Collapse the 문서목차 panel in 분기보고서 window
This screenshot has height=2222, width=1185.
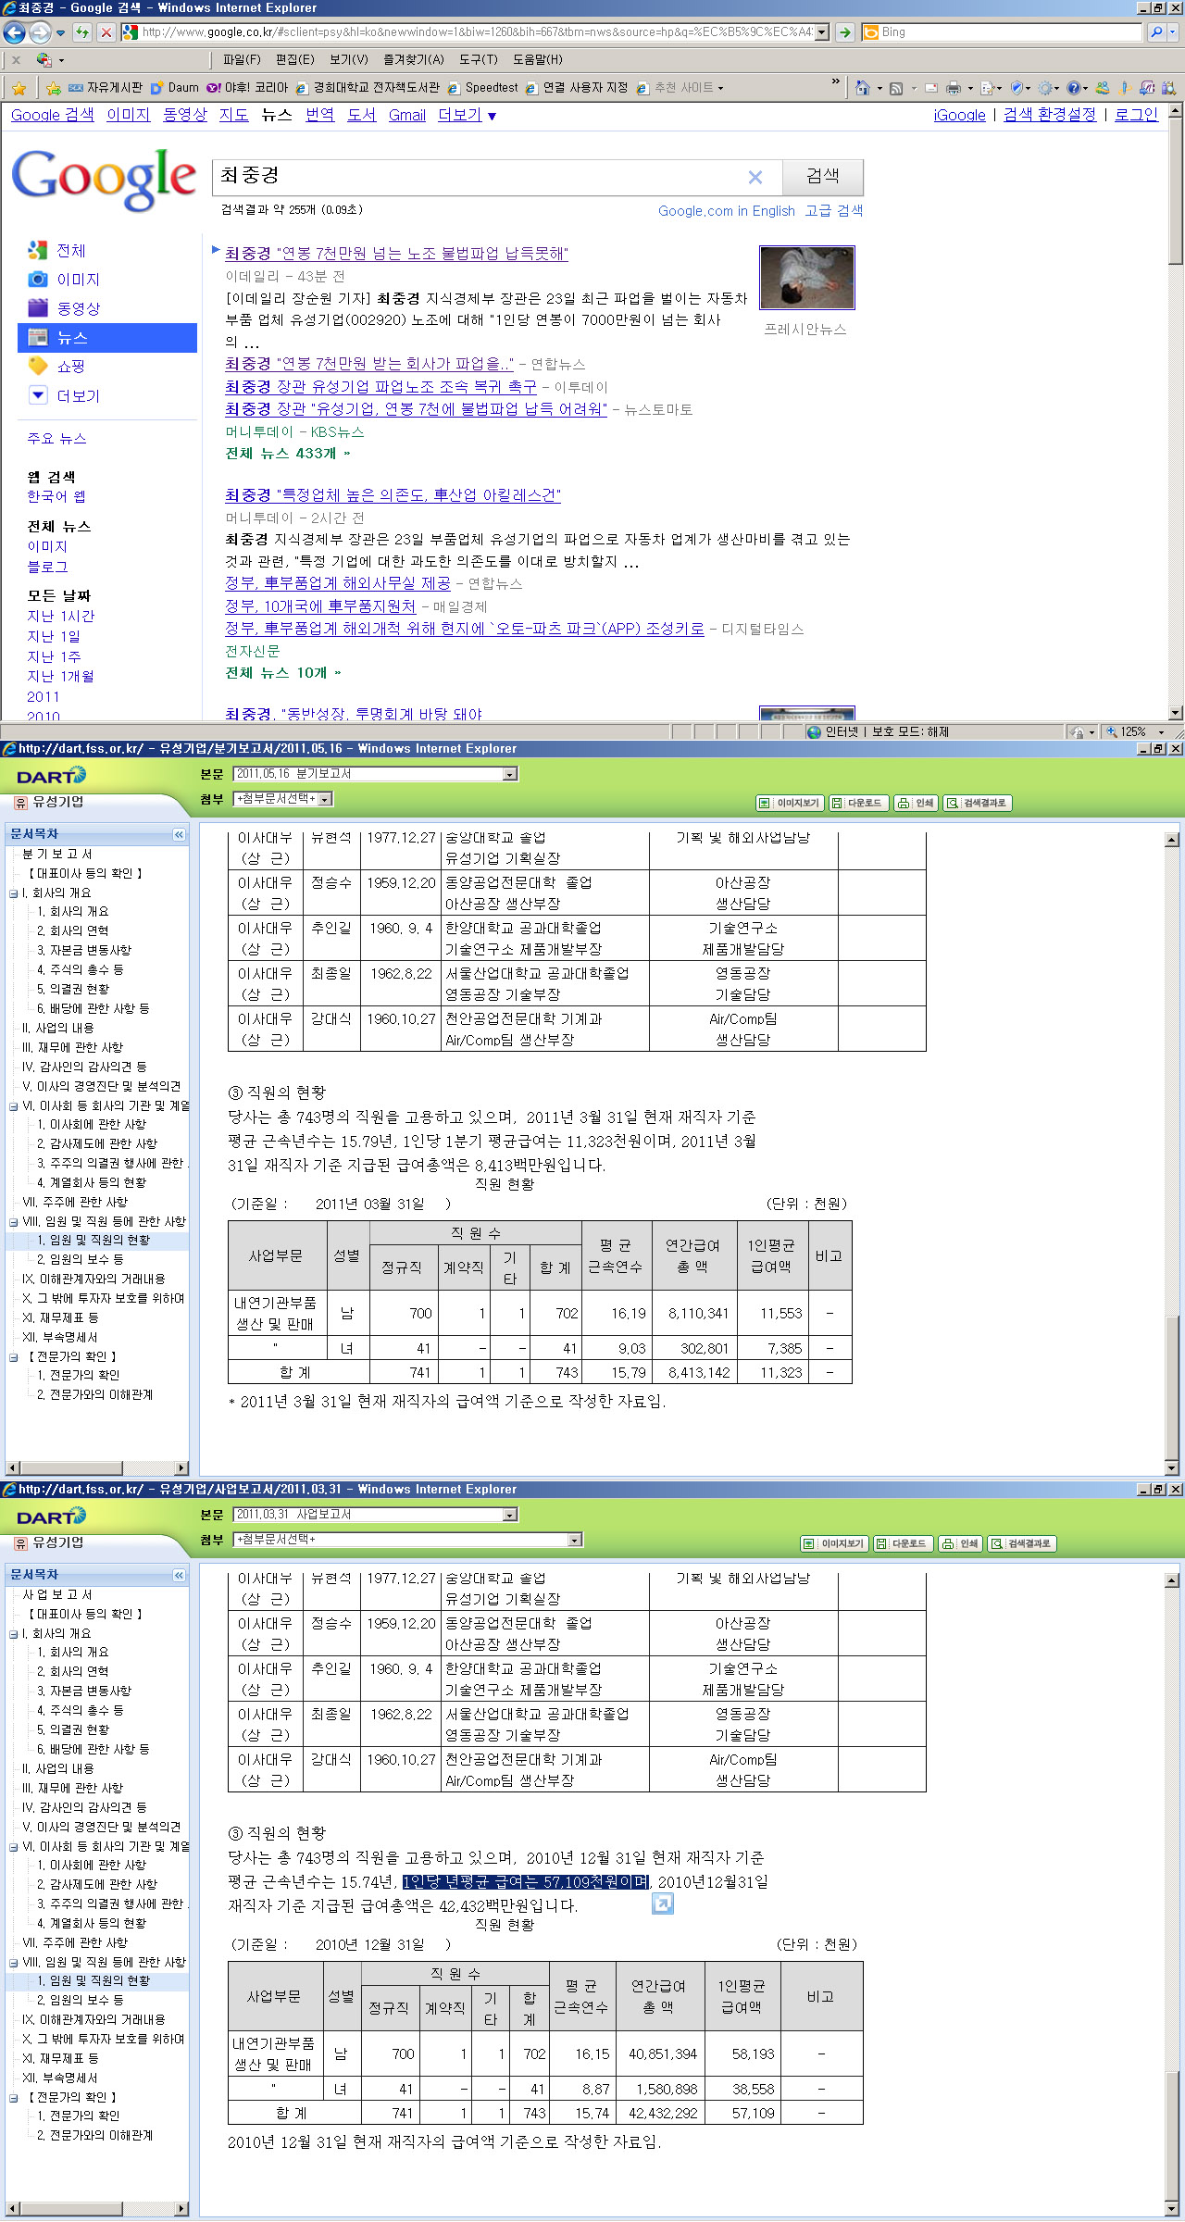[179, 834]
